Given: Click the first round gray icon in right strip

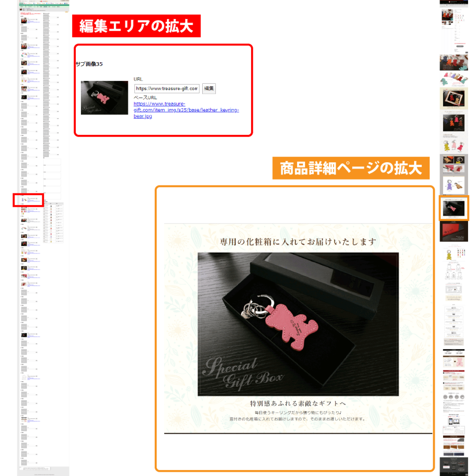Looking at the screenshot, I should click(x=444, y=397).
